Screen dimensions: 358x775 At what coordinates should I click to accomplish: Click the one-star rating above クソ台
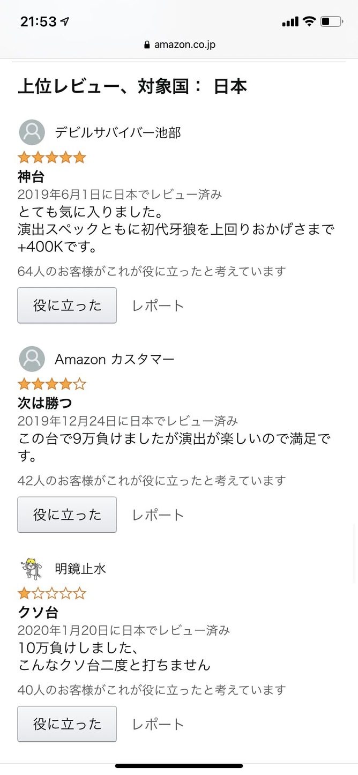[x=51, y=593]
